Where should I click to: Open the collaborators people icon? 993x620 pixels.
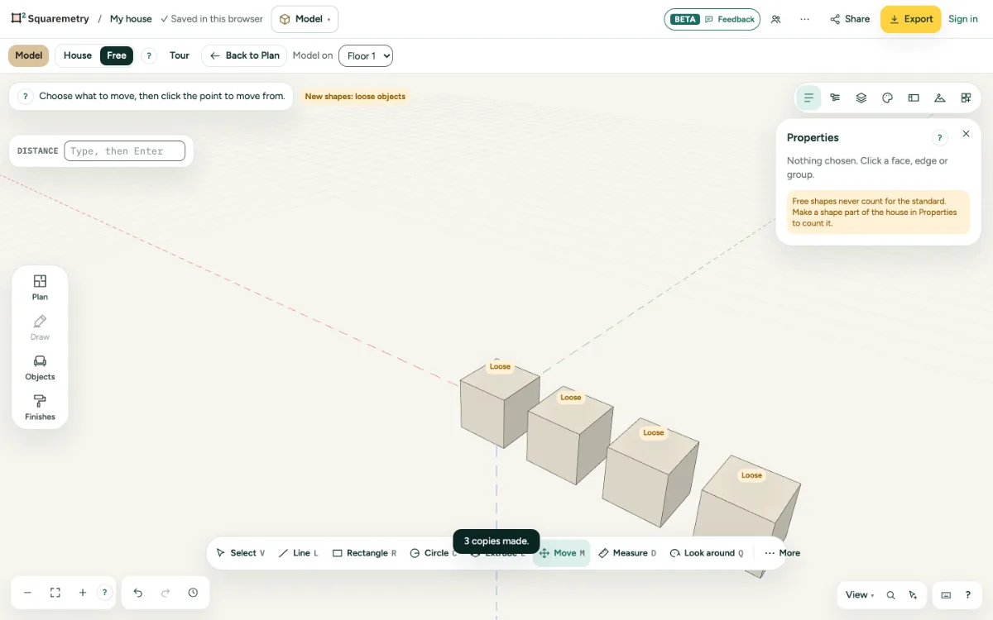[x=776, y=19]
